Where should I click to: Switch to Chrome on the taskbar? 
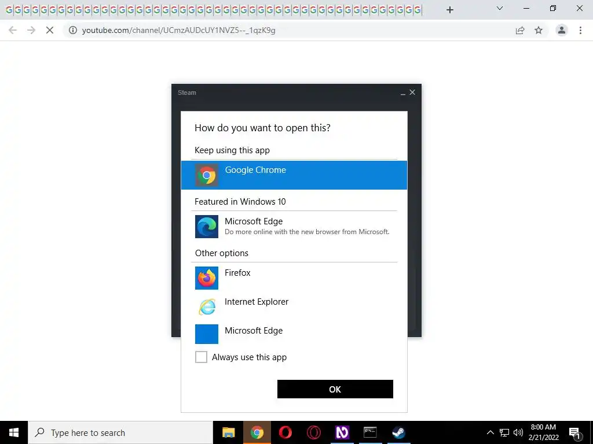257,432
